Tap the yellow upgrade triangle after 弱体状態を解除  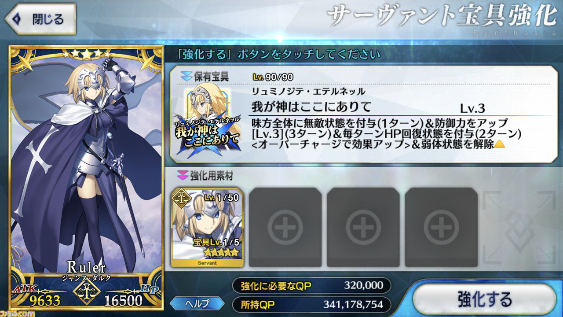pyautogui.click(x=499, y=144)
